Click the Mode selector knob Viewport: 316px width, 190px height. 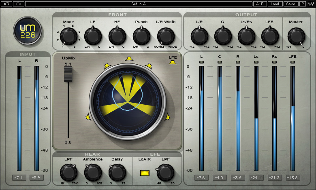[68, 37]
